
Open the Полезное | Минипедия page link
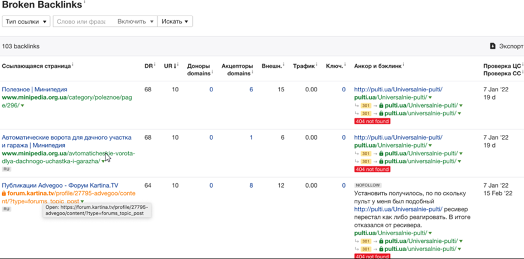(35, 89)
